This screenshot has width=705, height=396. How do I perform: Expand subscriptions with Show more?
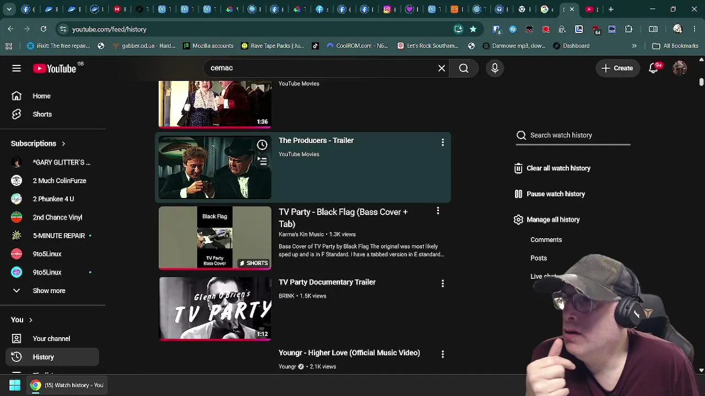[53, 290]
